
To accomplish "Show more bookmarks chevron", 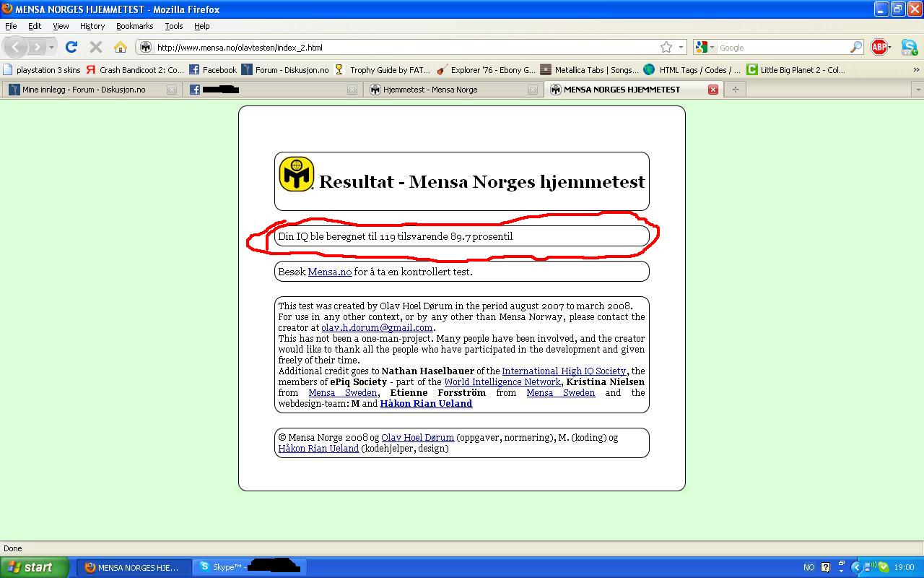I will pyautogui.click(x=916, y=70).
